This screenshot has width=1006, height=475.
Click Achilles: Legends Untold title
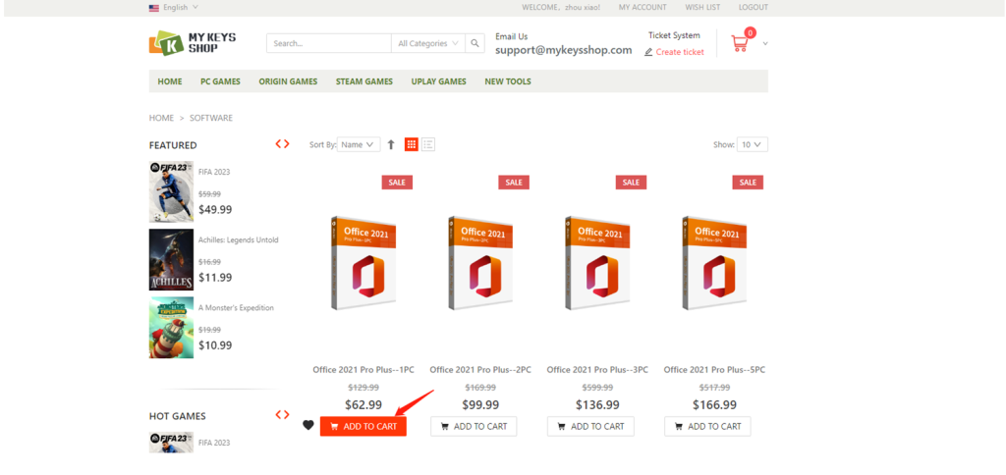pyautogui.click(x=238, y=239)
